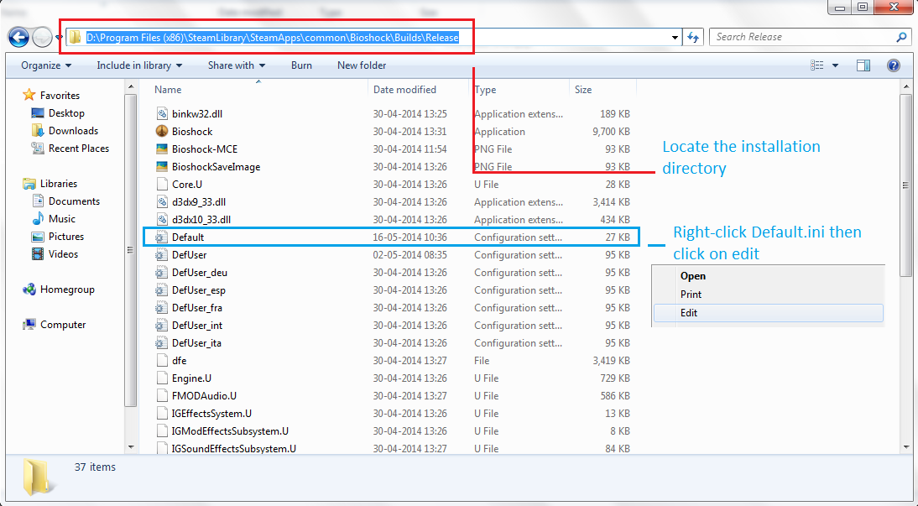This screenshot has height=506, width=918.
Task: Open the view options dropdown arrow
Action: click(836, 65)
